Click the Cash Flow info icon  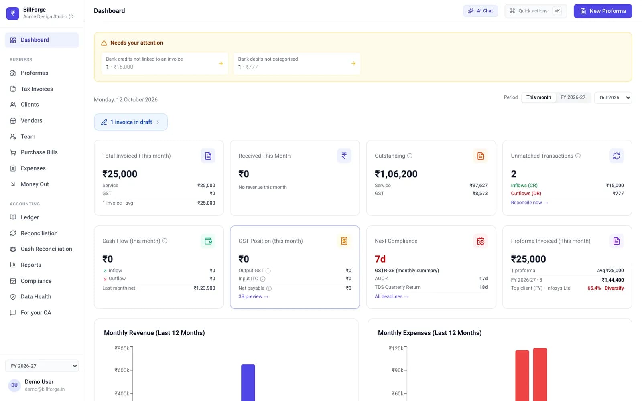click(x=165, y=241)
